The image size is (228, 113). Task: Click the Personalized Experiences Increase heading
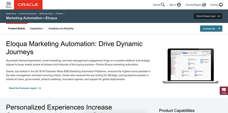tap(59, 107)
